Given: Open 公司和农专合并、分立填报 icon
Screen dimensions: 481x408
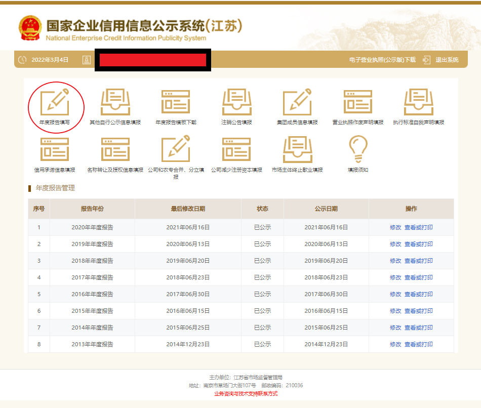Looking at the screenshot, I should point(176,149).
